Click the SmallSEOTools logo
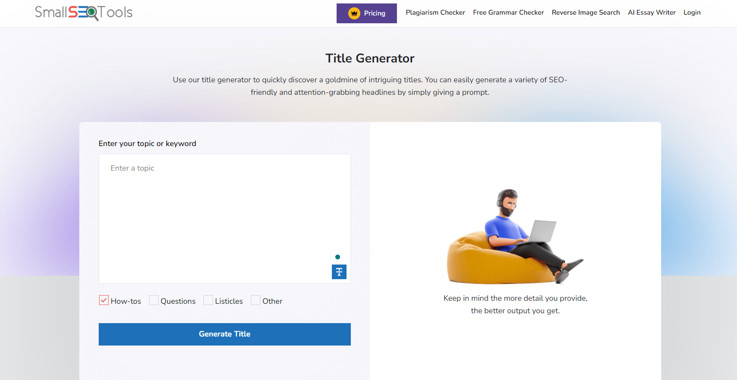The image size is (737, 380). (84, 12)
